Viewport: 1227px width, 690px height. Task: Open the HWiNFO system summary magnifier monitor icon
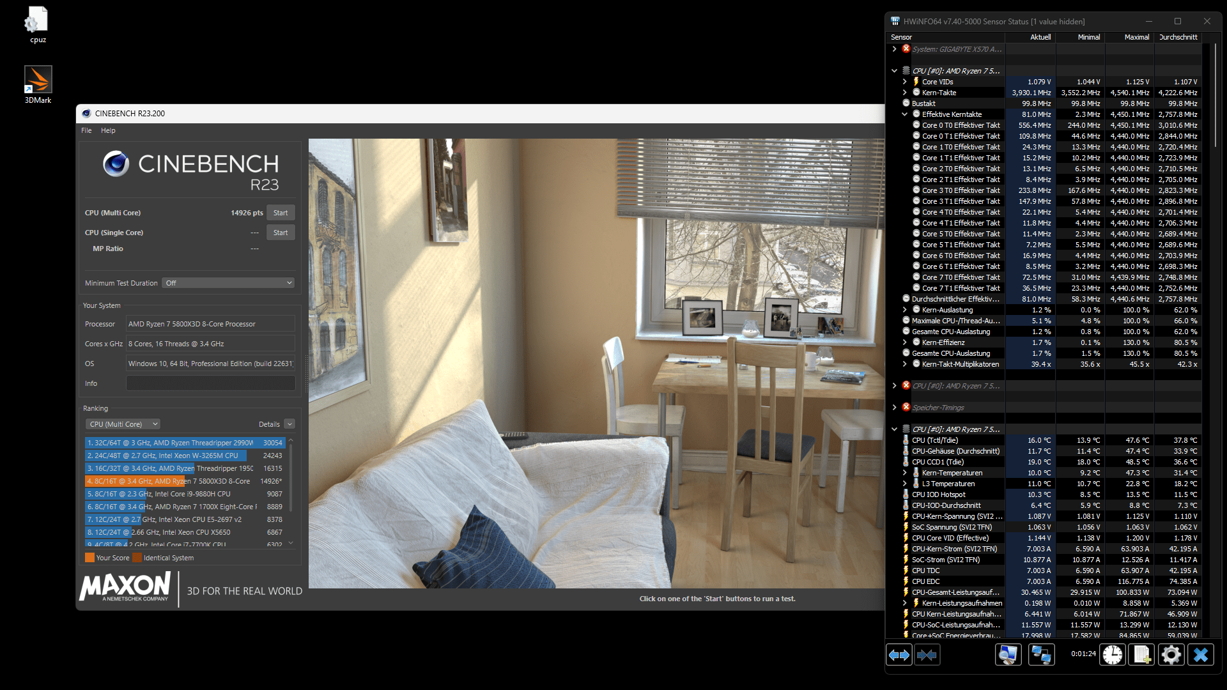click(1008, 655)
